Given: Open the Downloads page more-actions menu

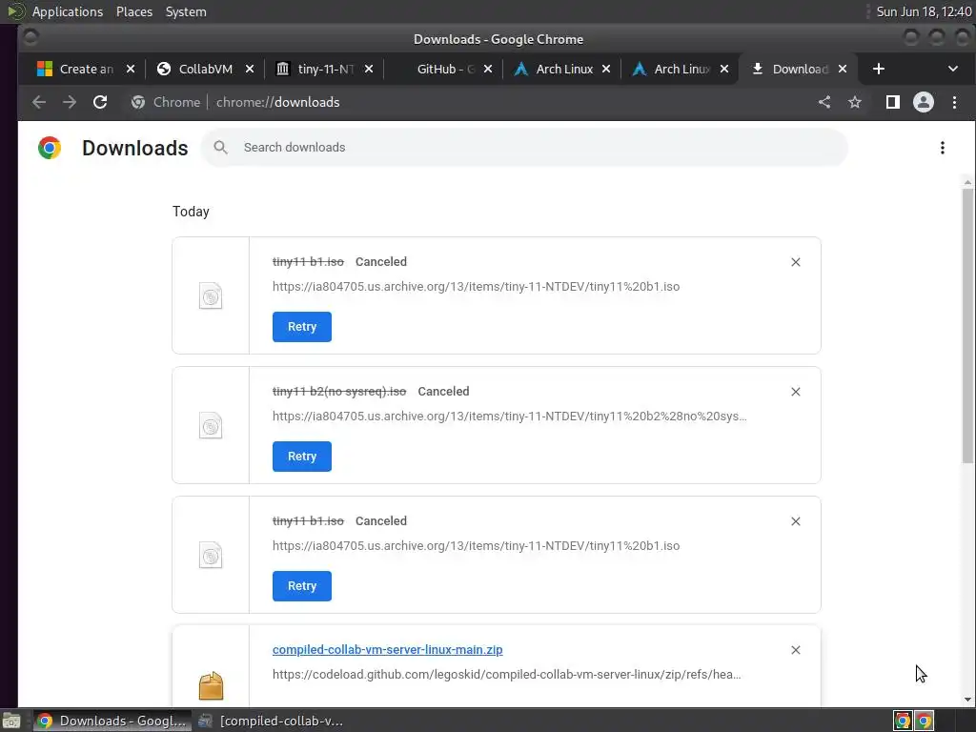Looking at the screenshot, I should (x=943, y=148).
